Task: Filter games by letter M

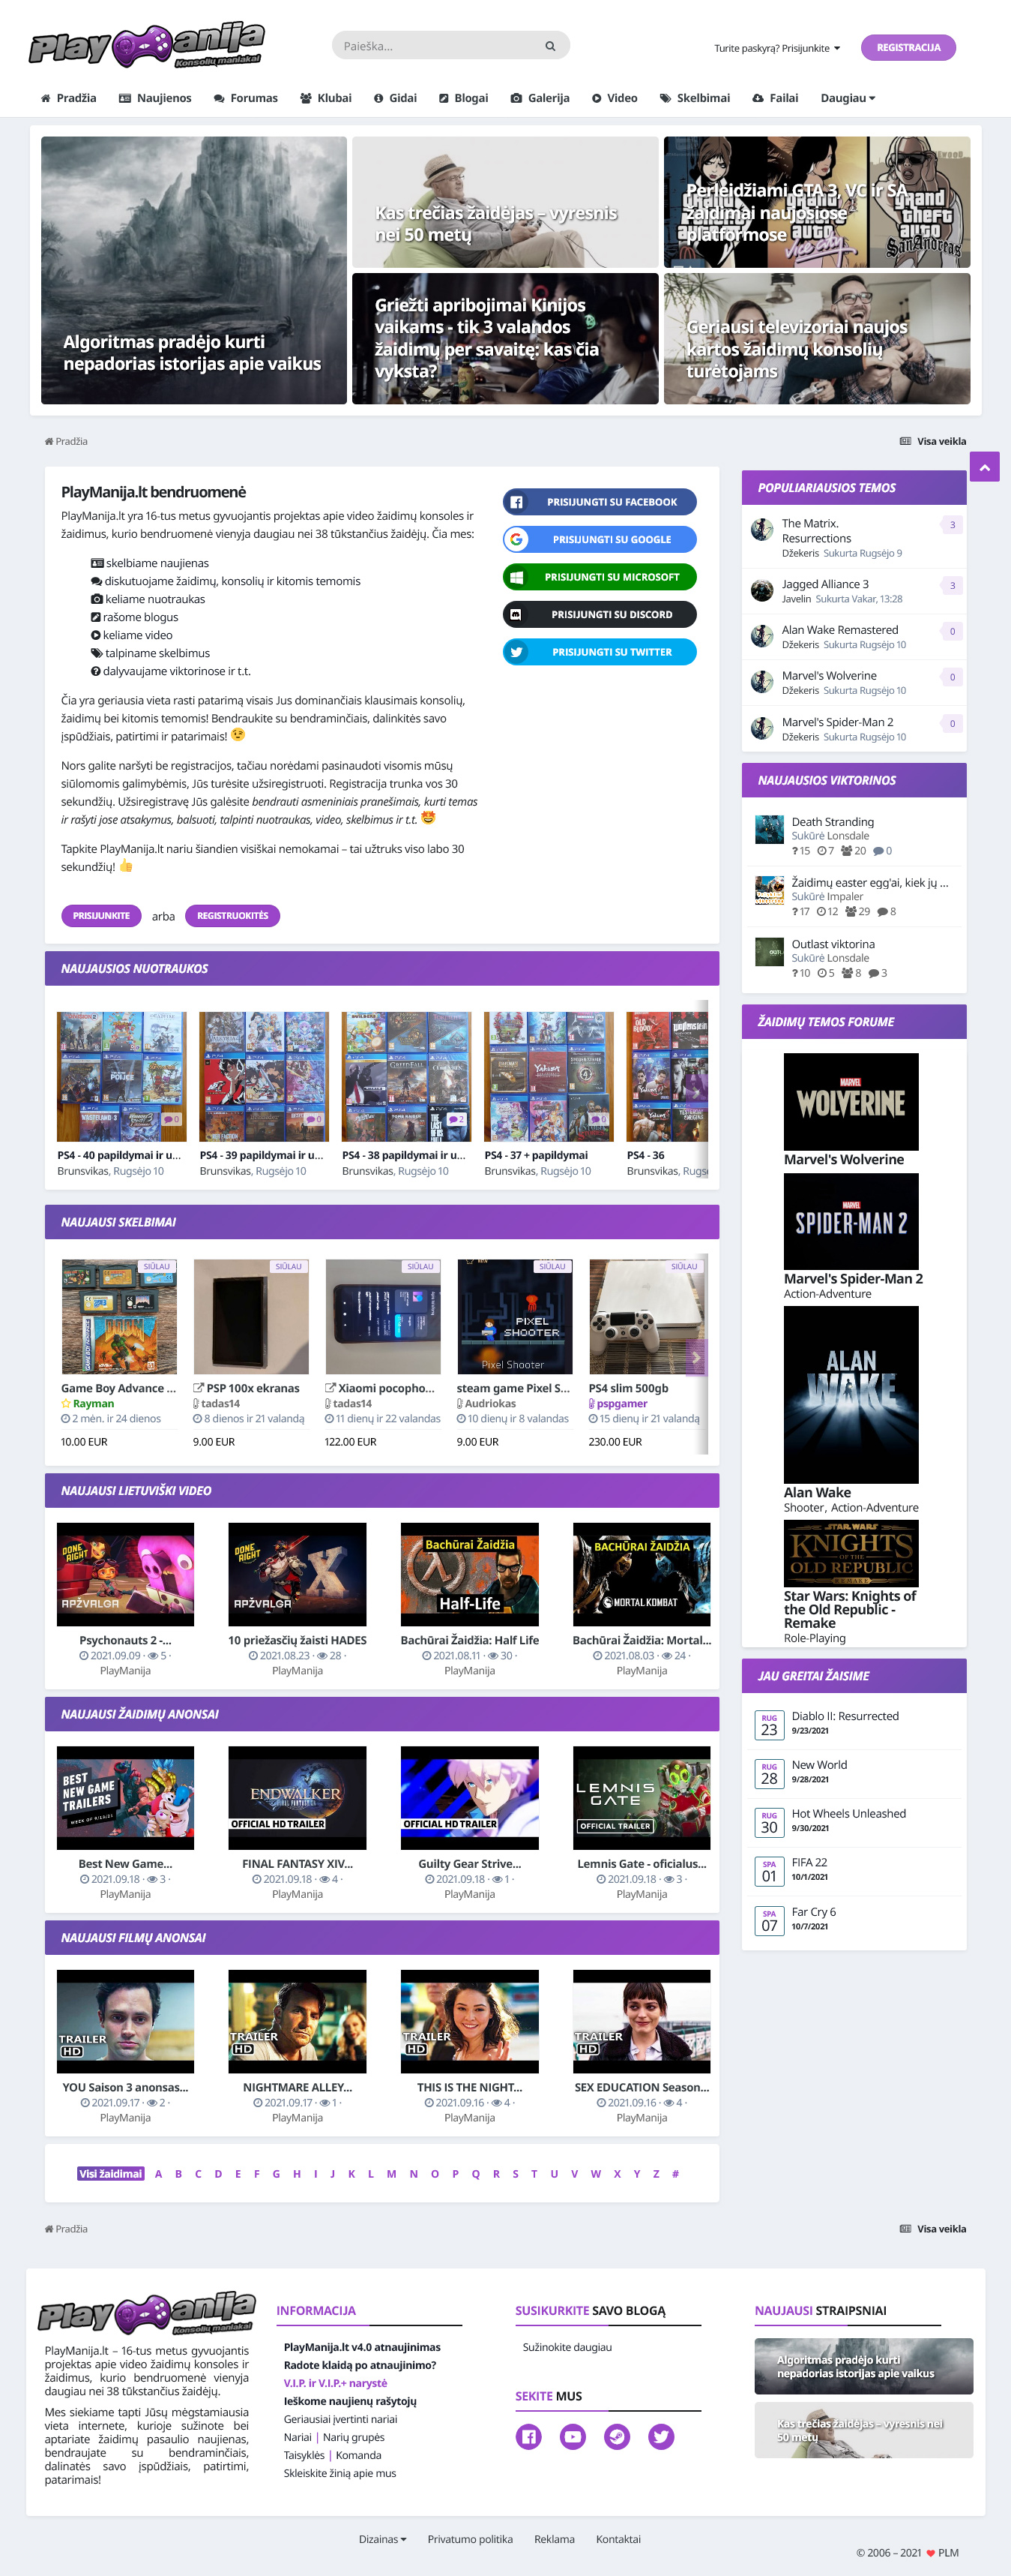Action: [392, 2173]
